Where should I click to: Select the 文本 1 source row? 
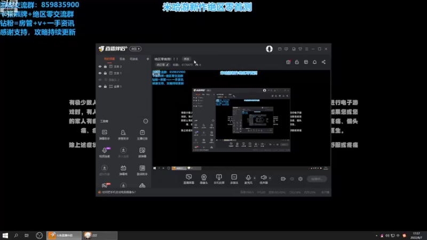pyautogui.click(x=124, y=73)
